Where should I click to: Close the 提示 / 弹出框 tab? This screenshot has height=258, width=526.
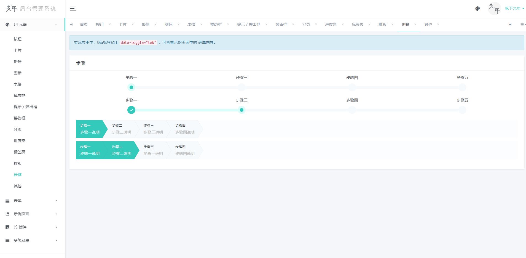pyautogui.click(x=266, y=24)
